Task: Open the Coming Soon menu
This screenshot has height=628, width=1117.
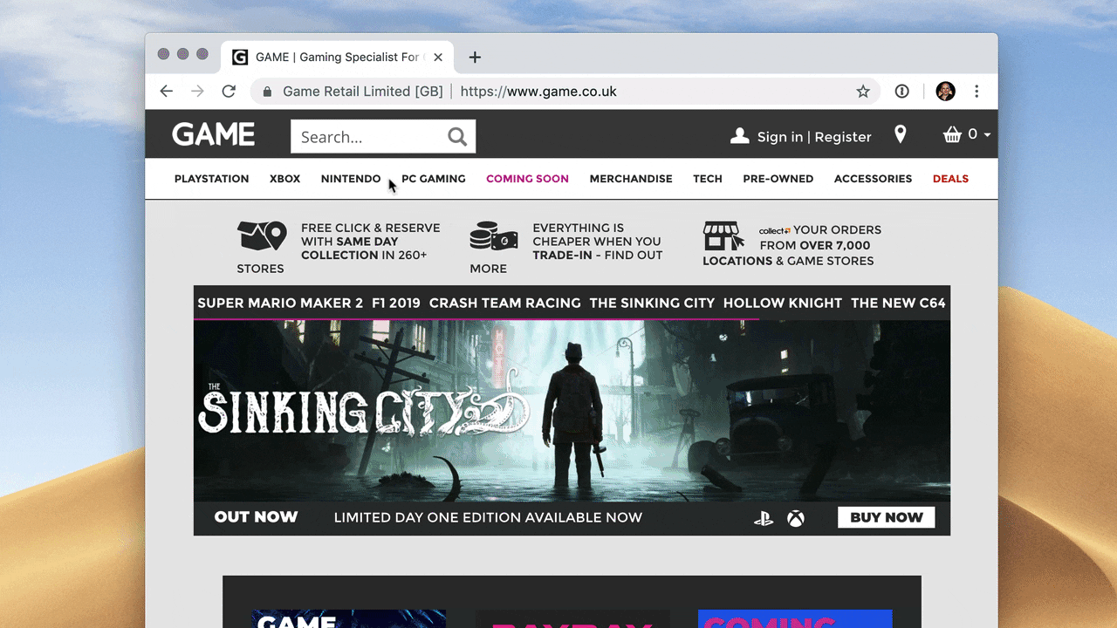Action: coord(527,179)
